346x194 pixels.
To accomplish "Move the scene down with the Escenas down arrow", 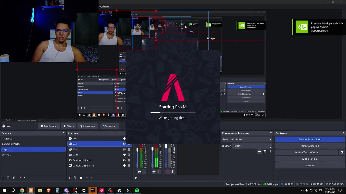I will pyautogui.click(x=25, y=178).
